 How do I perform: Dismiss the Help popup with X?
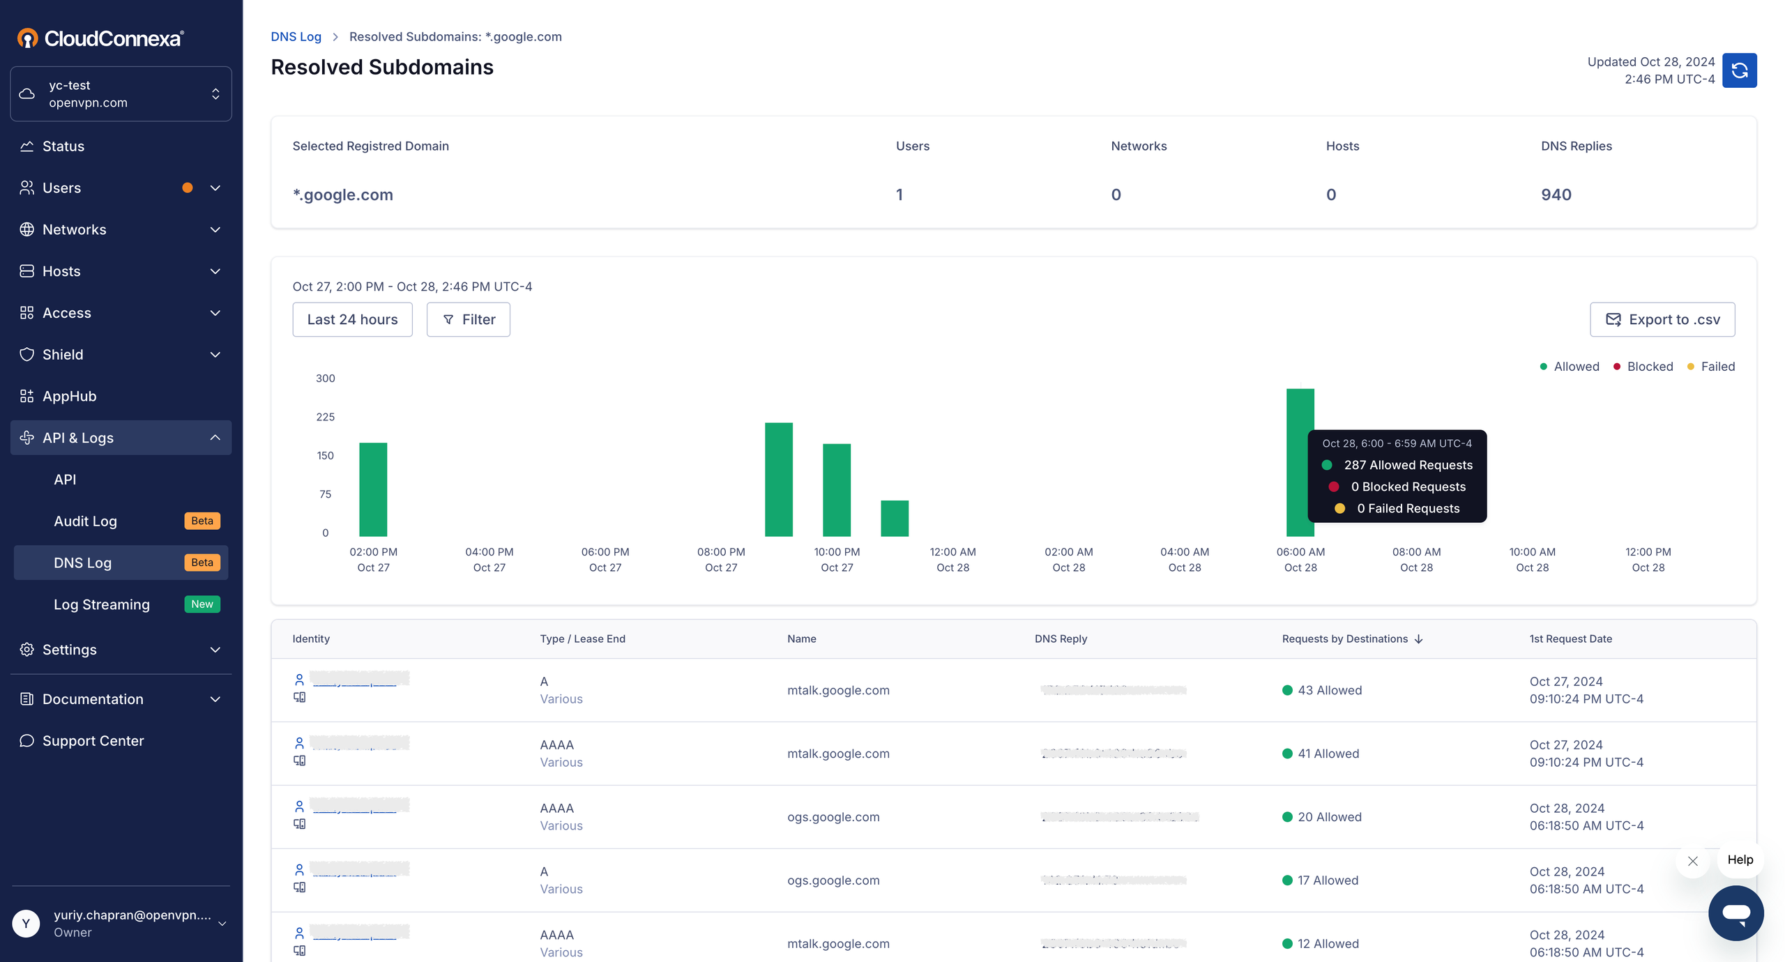(x=1692, y=861)
